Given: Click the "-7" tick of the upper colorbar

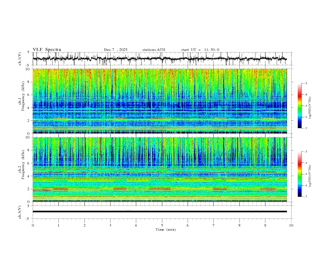Looking at the screenshot, I should point(305,128).
